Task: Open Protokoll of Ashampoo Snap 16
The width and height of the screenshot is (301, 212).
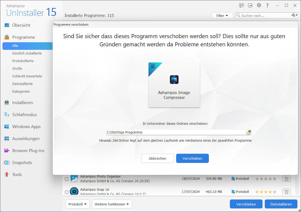Action: pyautogui.click(x=240, y=192)
